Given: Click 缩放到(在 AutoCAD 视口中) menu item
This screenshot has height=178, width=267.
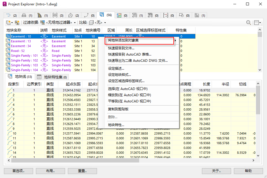Looking at the screenshot, I should (130, 95).
